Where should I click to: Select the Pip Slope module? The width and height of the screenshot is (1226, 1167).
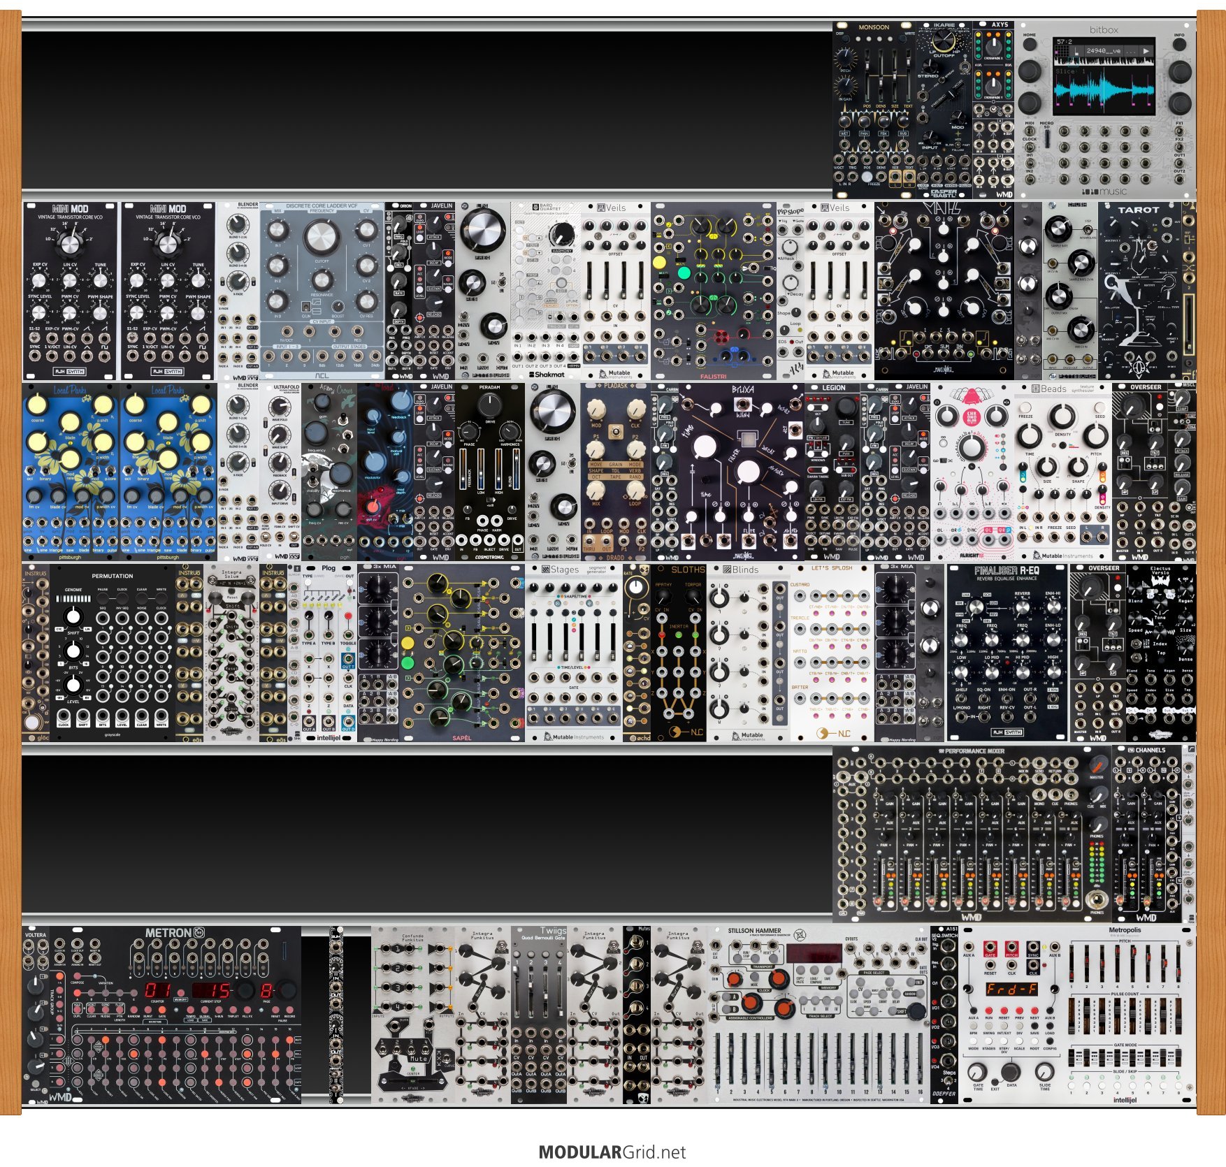791,291
